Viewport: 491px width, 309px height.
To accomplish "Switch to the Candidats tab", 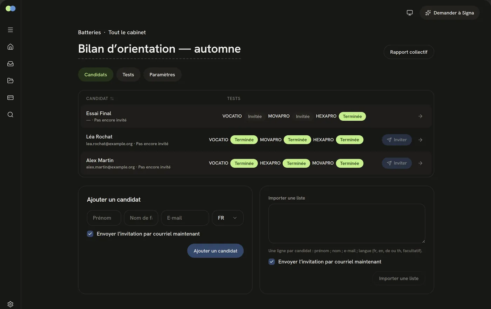I will click(96, 75).
